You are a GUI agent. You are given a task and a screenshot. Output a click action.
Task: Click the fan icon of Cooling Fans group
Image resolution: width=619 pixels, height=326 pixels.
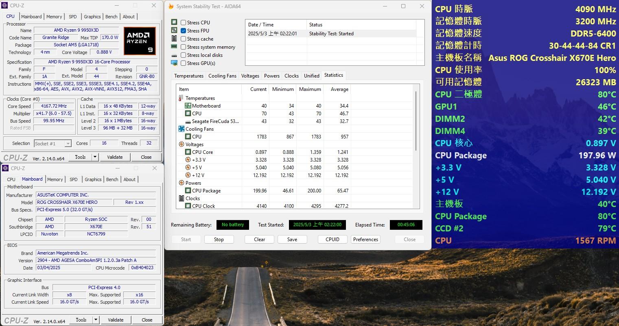(x=181, y=129)
